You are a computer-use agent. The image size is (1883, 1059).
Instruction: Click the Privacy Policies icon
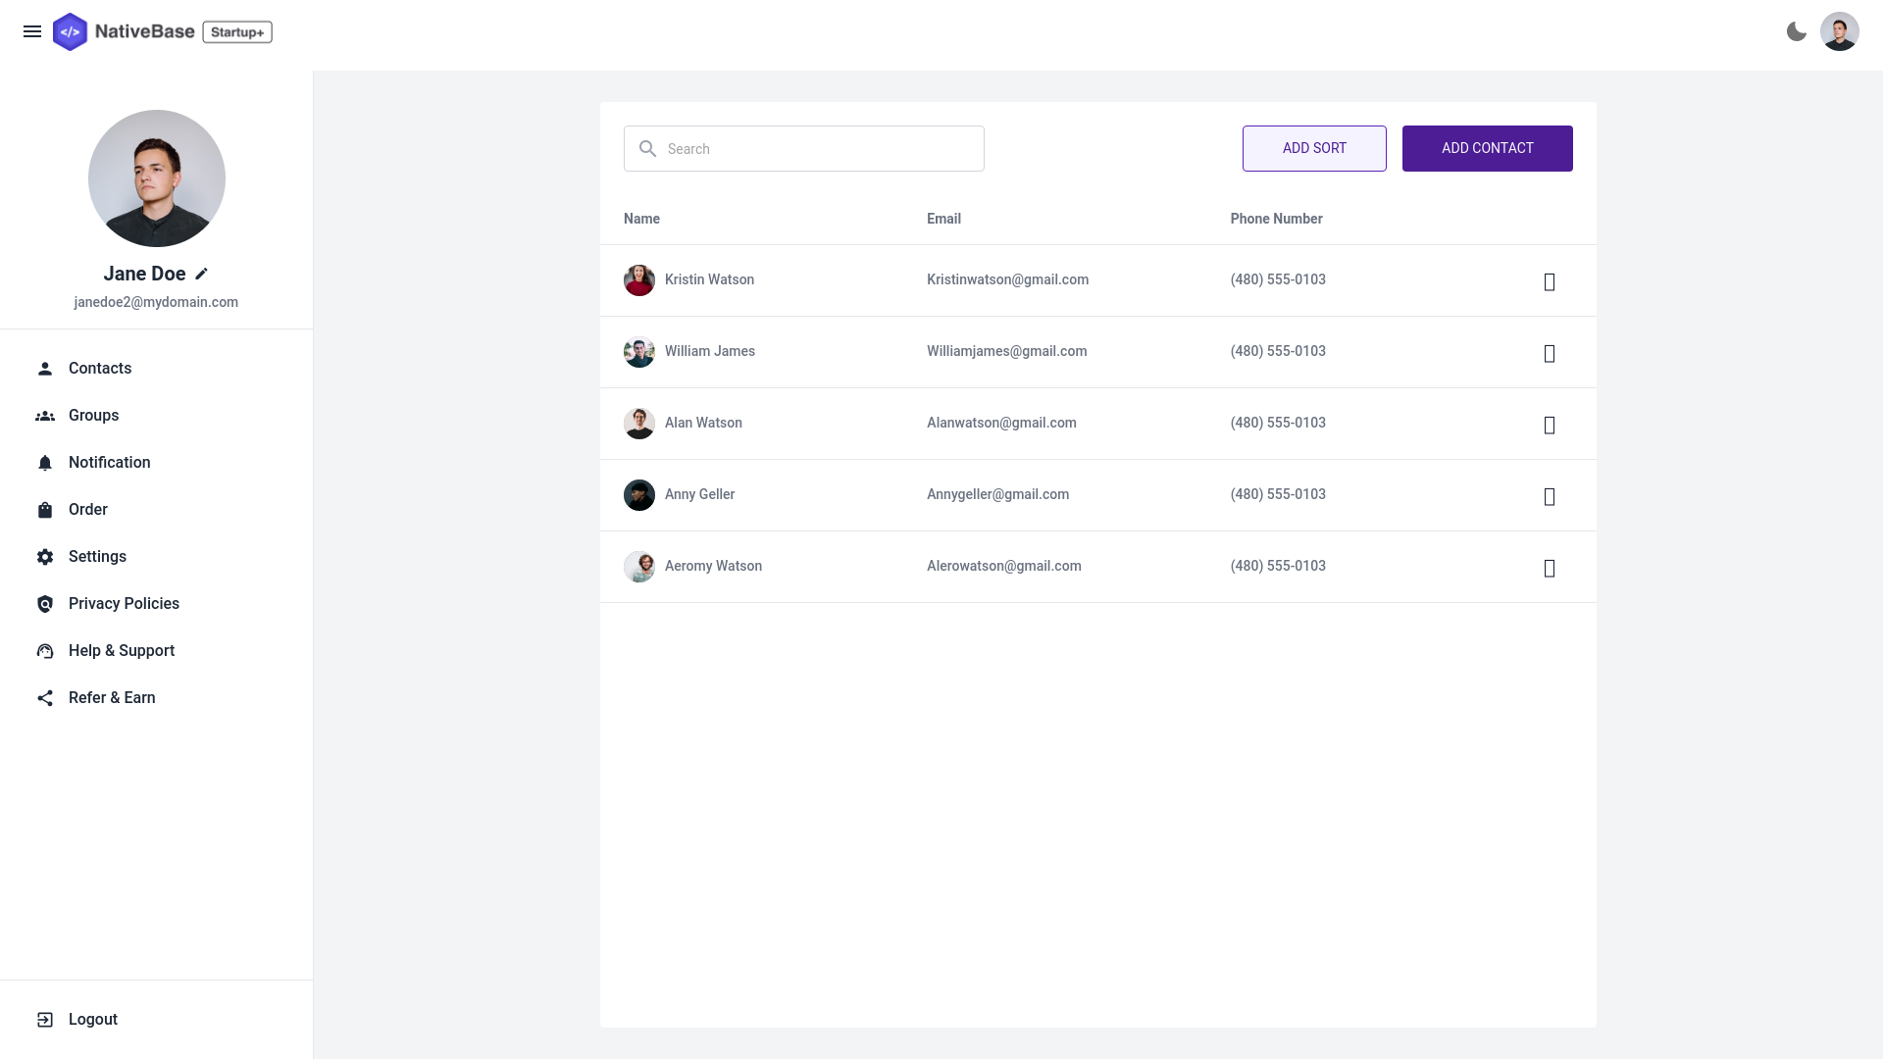pyautogui.click(x=44, y=603)
